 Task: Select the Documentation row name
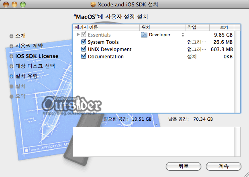(x=106, y=57)
